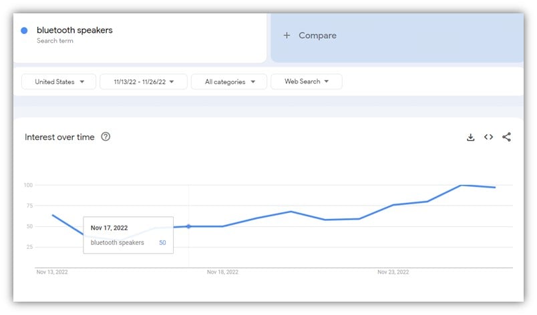Share the interest over time chart

[506, 137]
